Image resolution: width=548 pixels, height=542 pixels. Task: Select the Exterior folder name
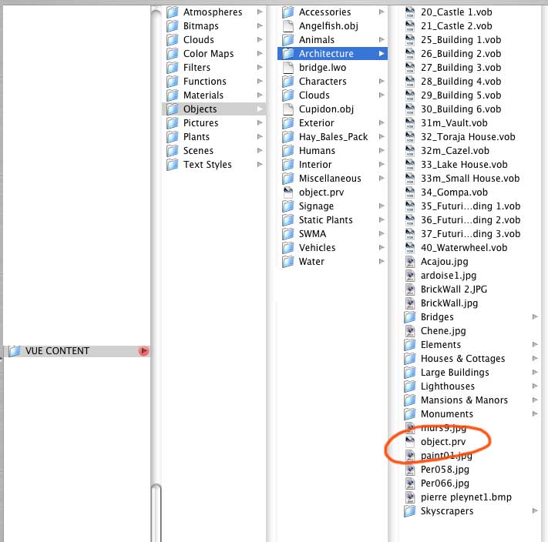point(317,123)
